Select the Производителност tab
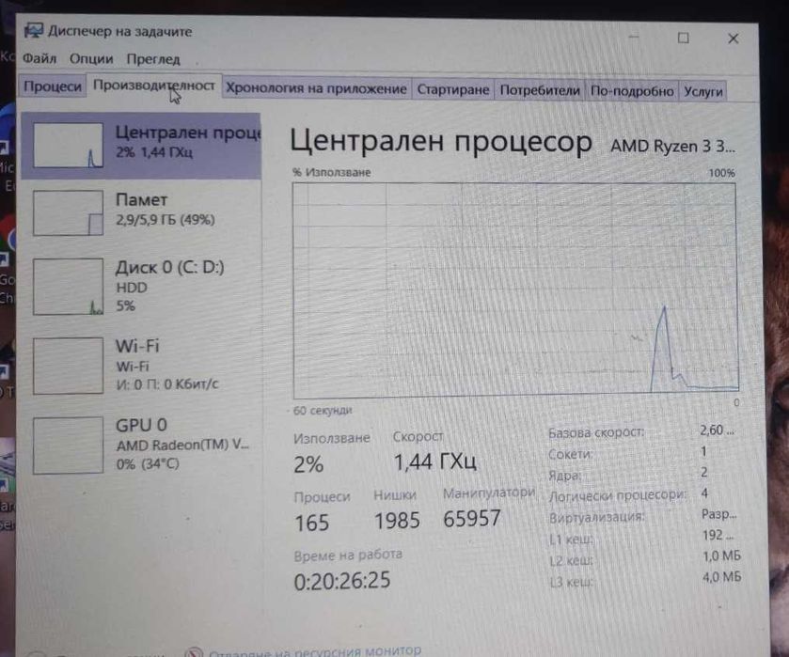Screen dimensions: 789x657 (154, 86)
